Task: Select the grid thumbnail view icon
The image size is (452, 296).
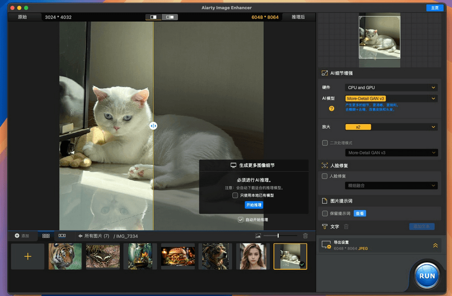Action: 46,236
